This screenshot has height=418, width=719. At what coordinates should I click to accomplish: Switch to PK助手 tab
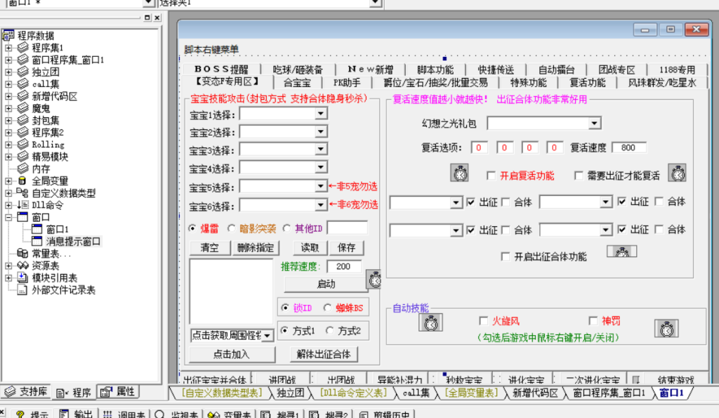[347, 83]
